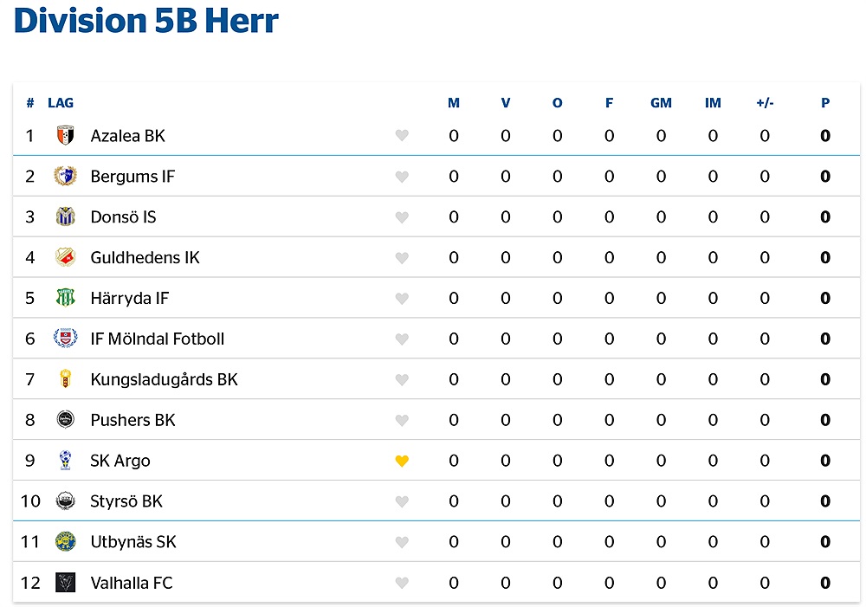Open the Guldhedens IK team page
866x607 pixels.
(145, 258)
